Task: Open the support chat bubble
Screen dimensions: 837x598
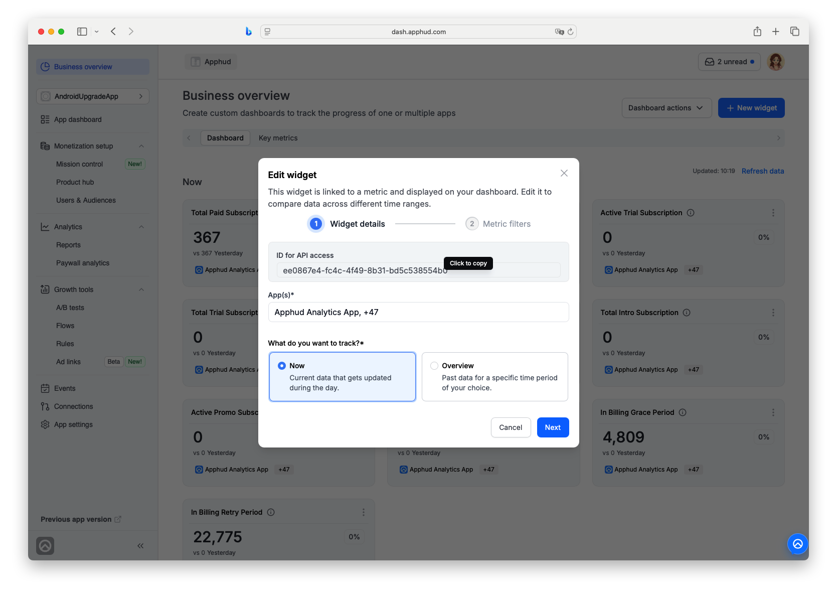Action: click(x=797, y=544)
